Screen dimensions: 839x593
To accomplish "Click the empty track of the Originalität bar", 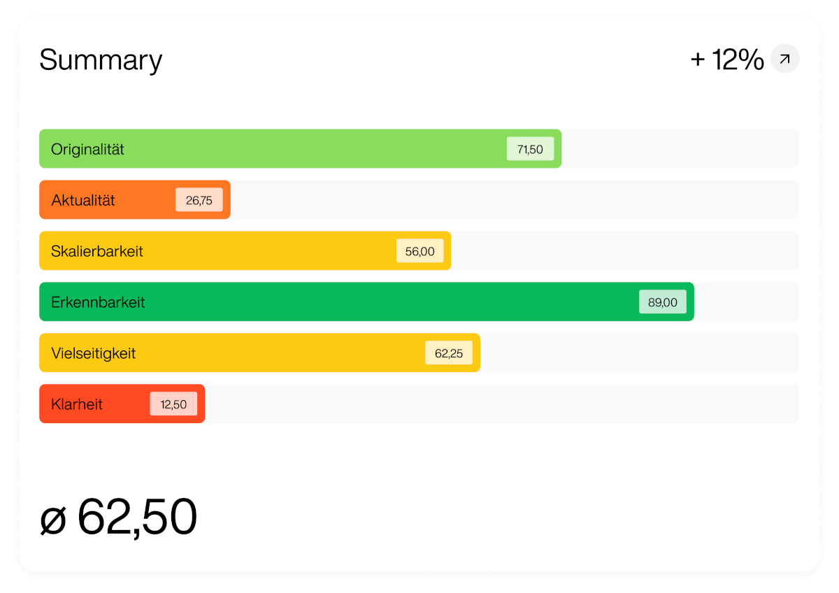I will [680, 149].
